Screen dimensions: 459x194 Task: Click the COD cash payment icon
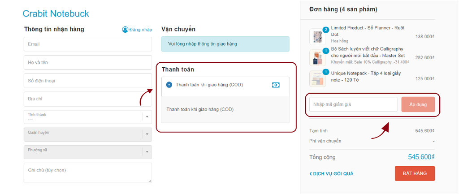276,85
